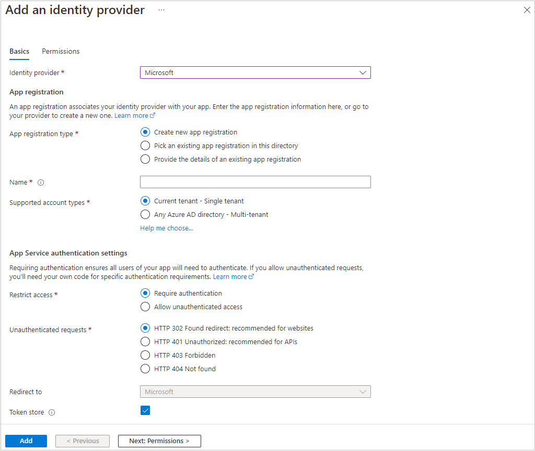Close the Add an identity provider pane
Screen dimensions: 535x451
coord(527,10)
